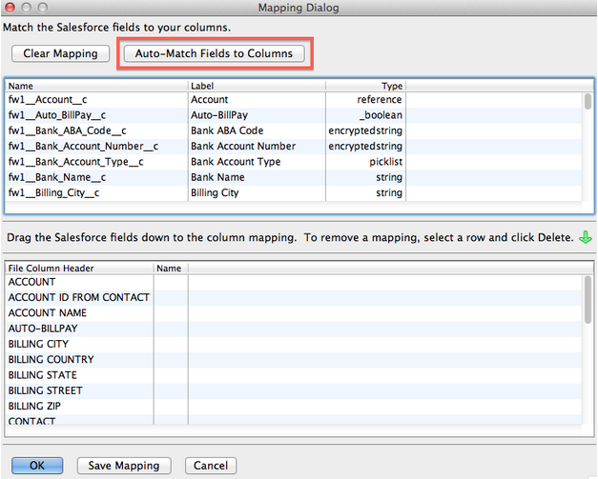
Task: Select the BILLING COUNTRY row
Action: (x=294, y=360)
